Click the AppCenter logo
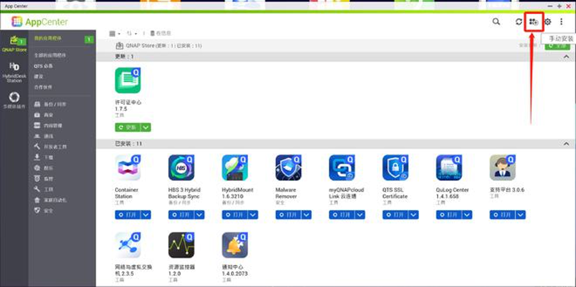Screen dimensions: 576x287 40,21
